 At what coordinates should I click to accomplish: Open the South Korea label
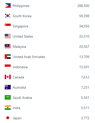[x=22, y=16]
